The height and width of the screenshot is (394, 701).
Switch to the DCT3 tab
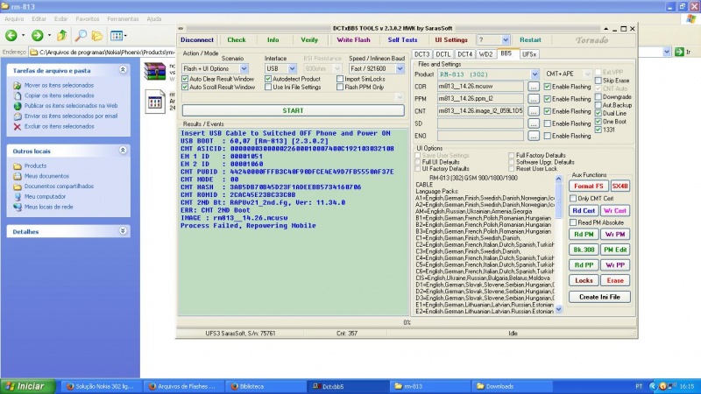[421, 54]
